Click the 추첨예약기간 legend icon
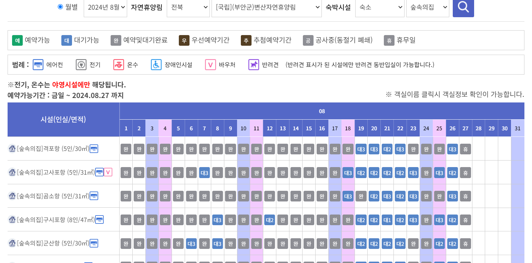532x263 pixels. 246,40
